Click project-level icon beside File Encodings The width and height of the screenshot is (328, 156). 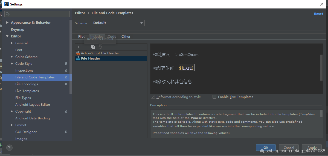[66, 84]
